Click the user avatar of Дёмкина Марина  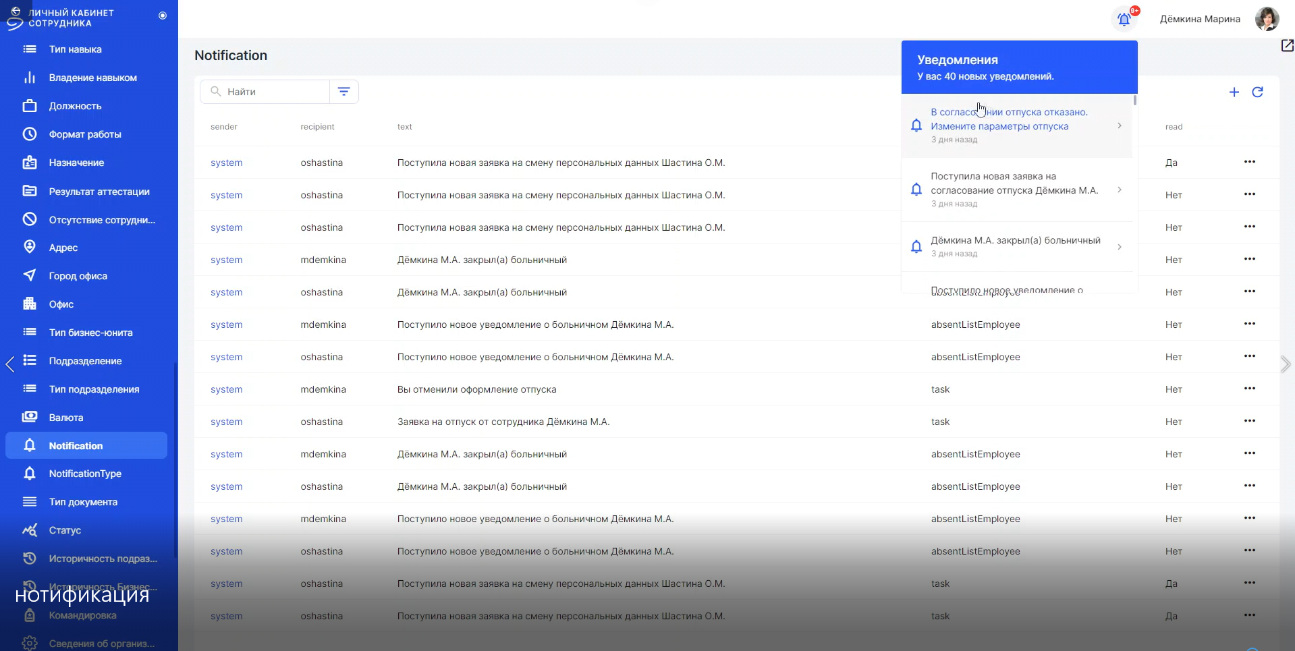pos(1267,19)
